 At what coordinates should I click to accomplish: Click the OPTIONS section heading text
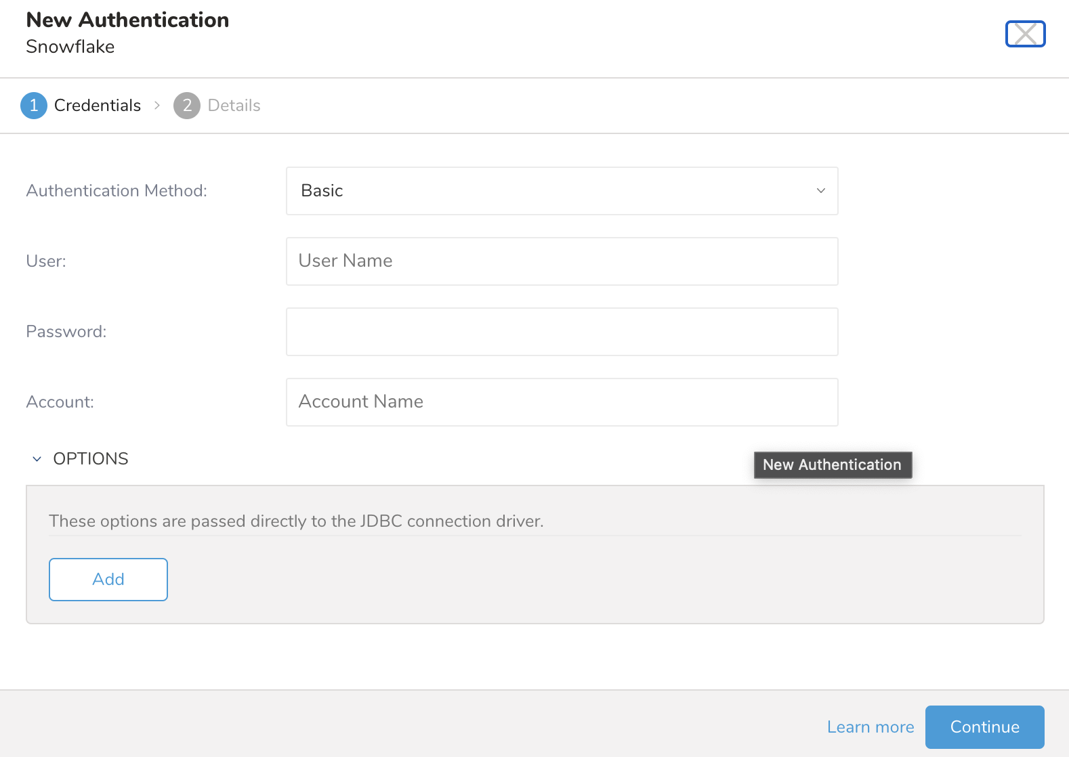point(91,459)
